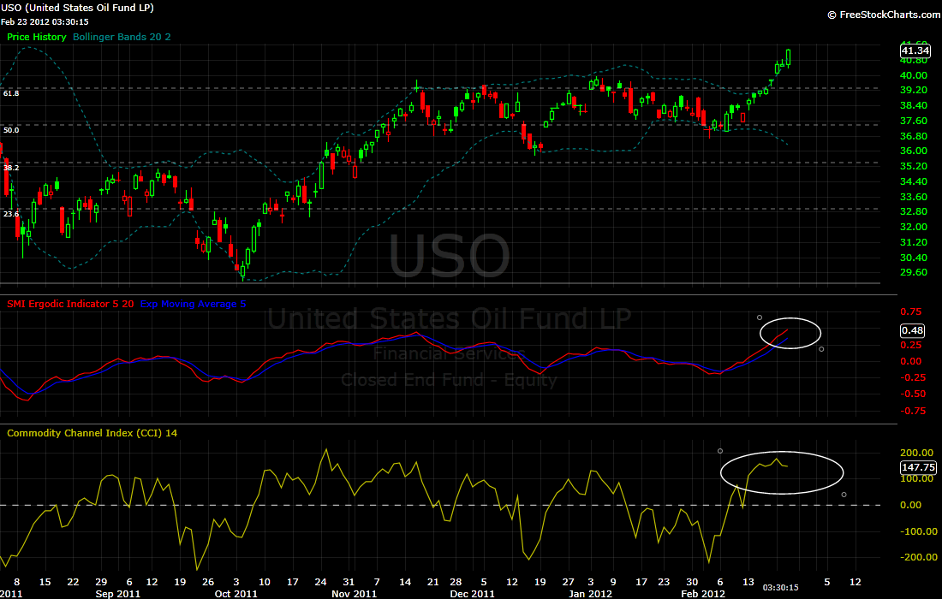Image resolution: width=942 pixels, height=599 pixels.
Task: Click the Feb 2012 date axis label
Action: tap(703, 594)
